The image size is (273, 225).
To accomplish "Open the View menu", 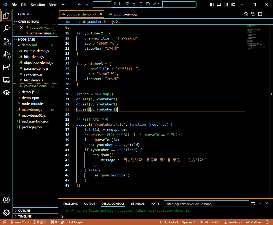I will coord(53,5).
